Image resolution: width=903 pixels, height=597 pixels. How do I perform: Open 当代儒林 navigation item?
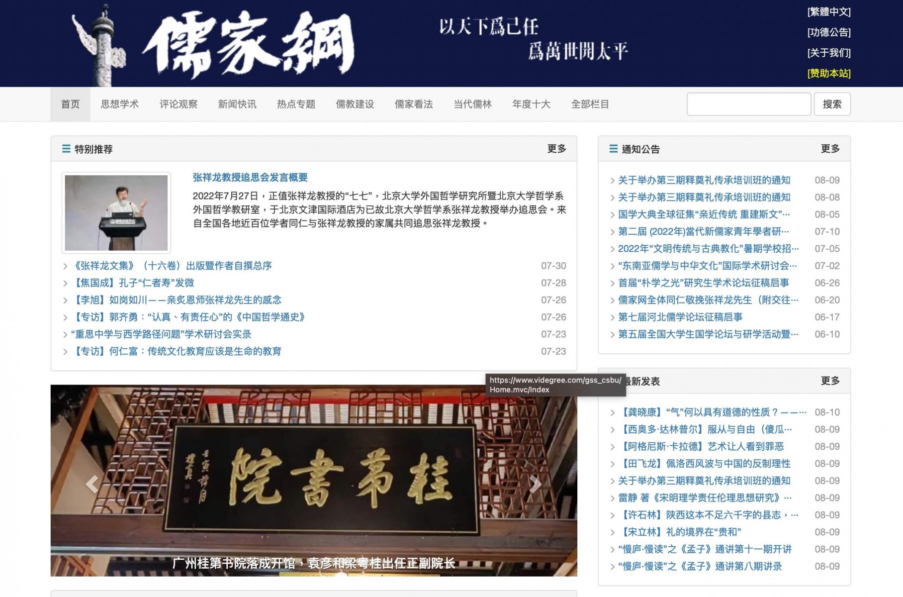[x=472, y=104]
